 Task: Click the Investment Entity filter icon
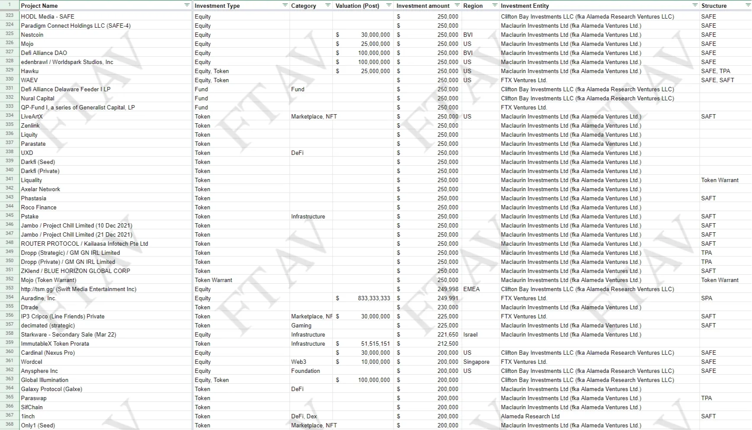click(695, 5)
